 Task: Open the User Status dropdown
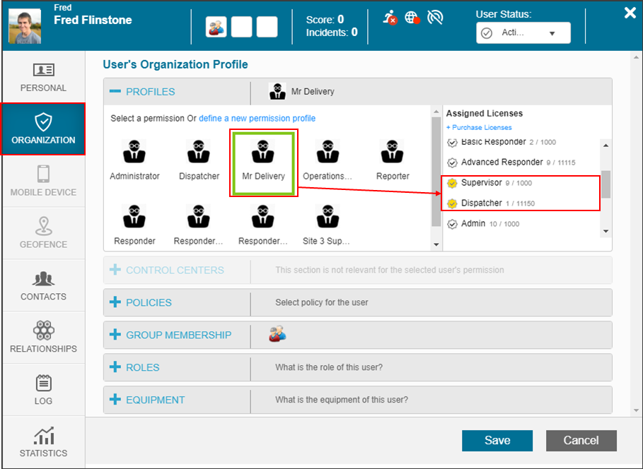[523, 33]
